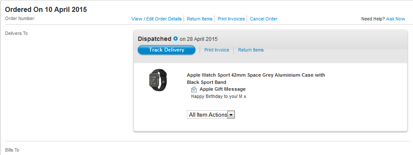Click the Track Delivery button
Viewport: 413px width, 155px height.
[x=166, y=50]
